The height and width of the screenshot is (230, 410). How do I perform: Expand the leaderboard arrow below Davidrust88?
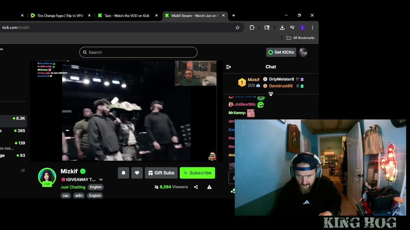point(271,94)
